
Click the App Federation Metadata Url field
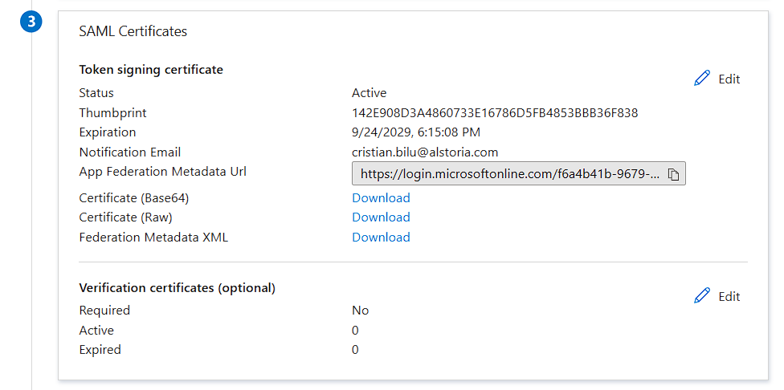coord(518,173)
